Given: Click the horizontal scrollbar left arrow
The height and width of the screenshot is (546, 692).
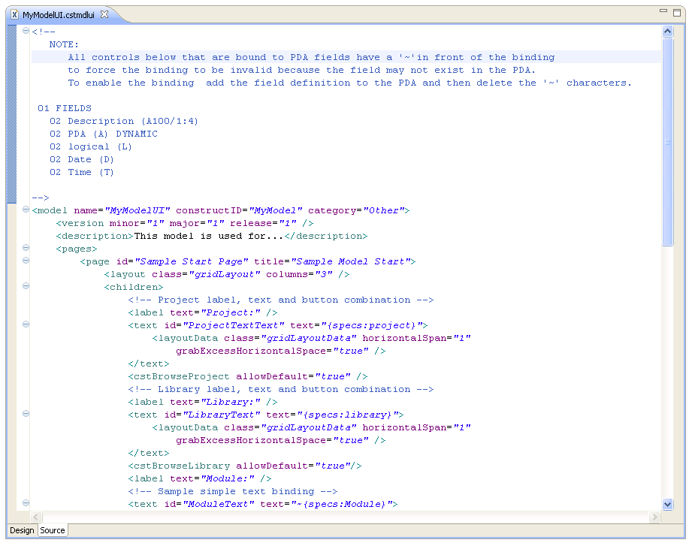Looking at the screenshot, I should click(35, 517).
